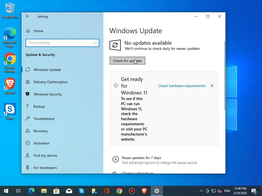Click the Settings window vertical scrollbar
This screenshot has height=196, width=262.
pyautogui.click(x=224, y=76)
